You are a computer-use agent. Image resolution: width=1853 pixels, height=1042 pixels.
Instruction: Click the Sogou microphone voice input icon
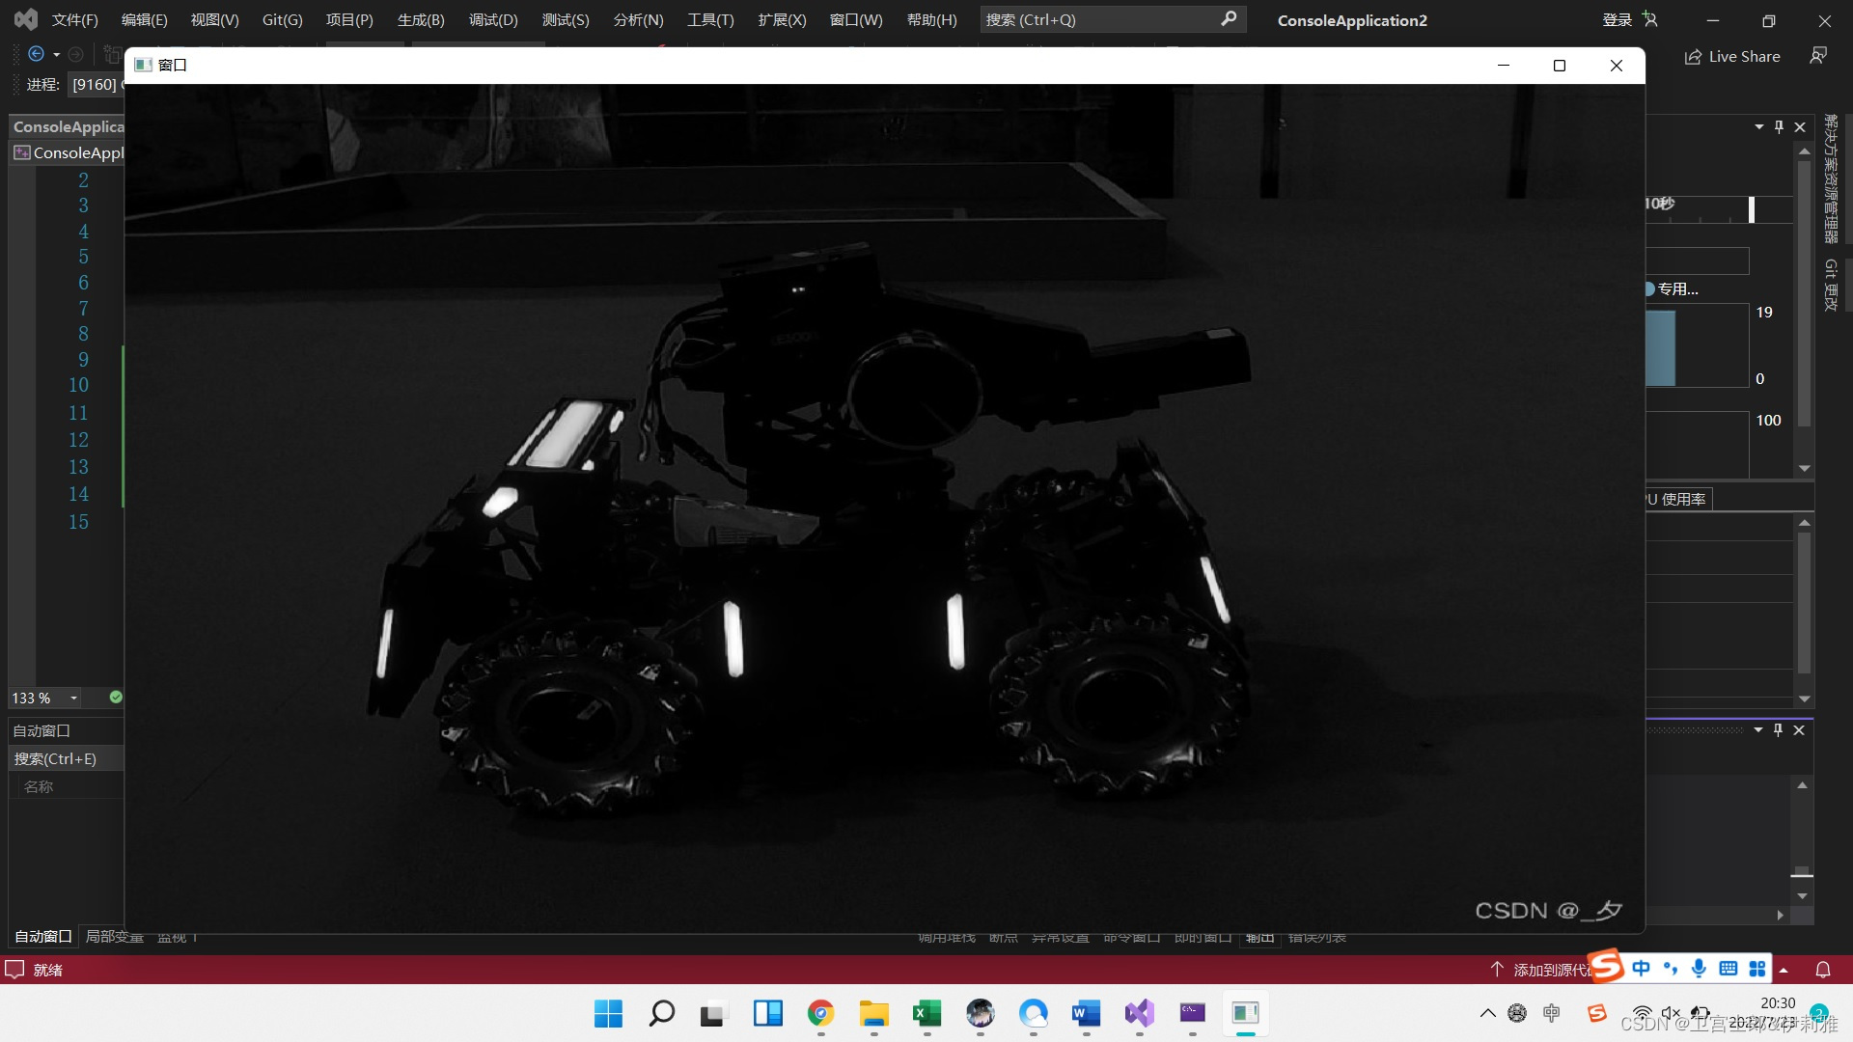point(1699,969)
